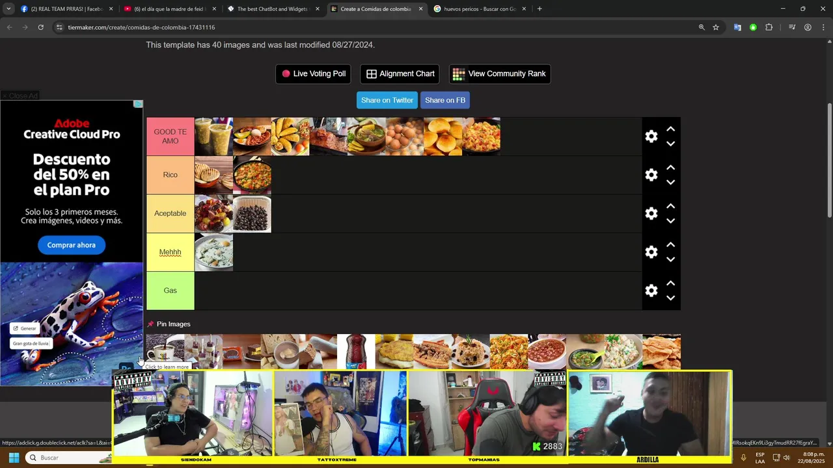Image resolution: width=833 pixels, height=468 pixels.
Task: Select Gas tier label
Action: (x=171, y=291)
